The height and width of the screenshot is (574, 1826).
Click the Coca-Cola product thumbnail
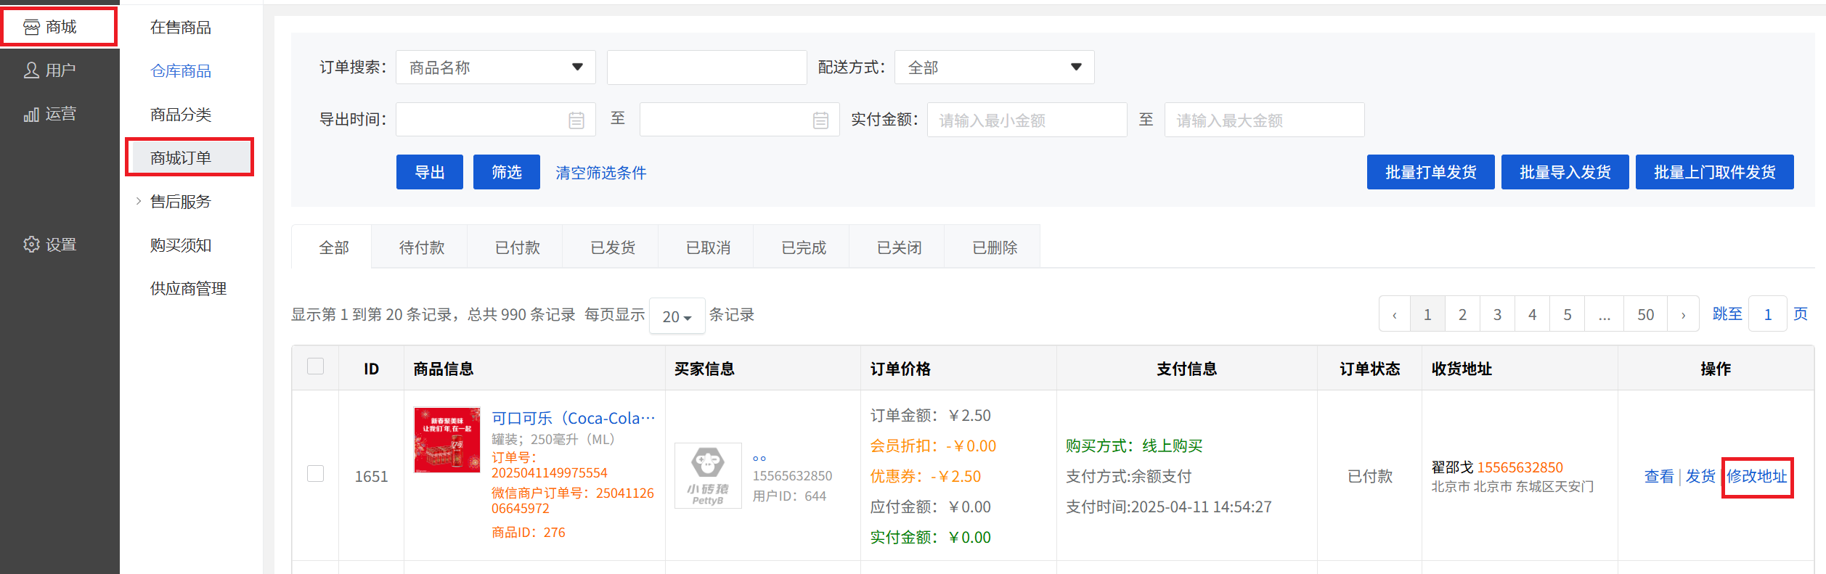[x=447, y=440]
